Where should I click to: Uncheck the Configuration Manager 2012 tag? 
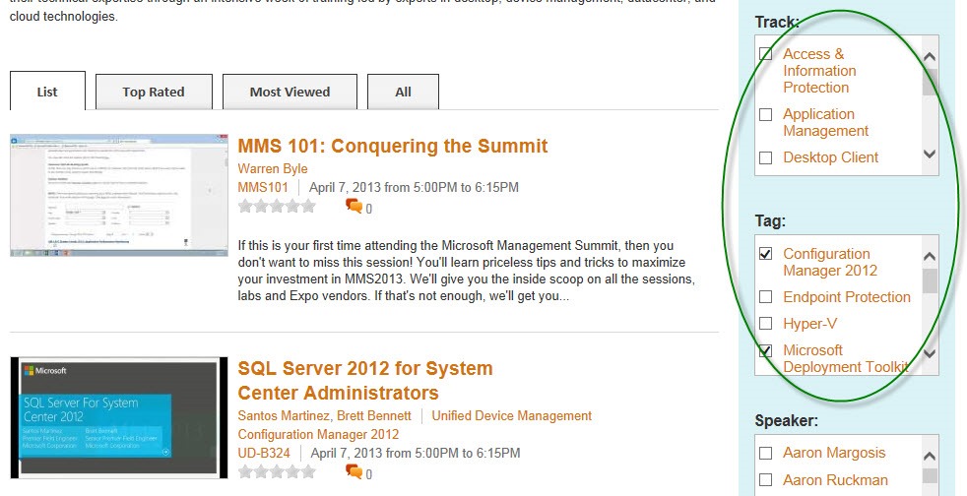point(766,254)
